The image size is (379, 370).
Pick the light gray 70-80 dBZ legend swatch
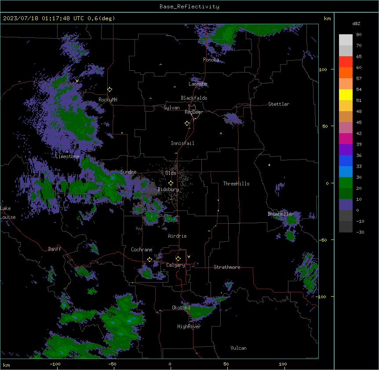tap(346, 40)
